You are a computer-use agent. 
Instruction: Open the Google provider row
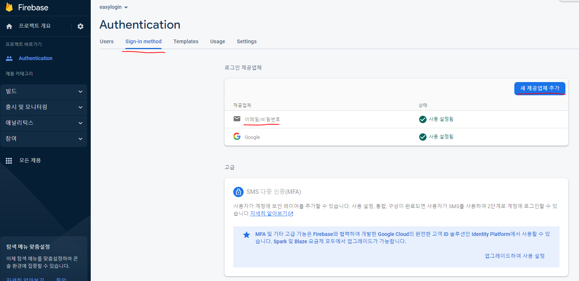[396, 137]
